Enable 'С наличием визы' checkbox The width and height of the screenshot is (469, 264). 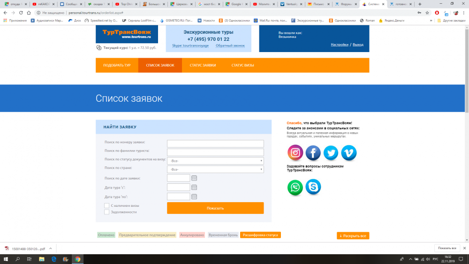(107, 205)
